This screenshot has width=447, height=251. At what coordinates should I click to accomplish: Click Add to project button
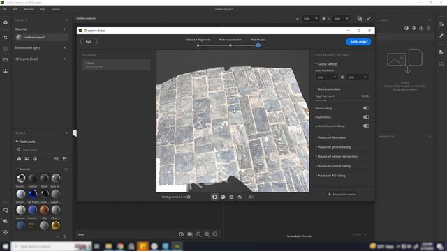[x=358, y=42]
